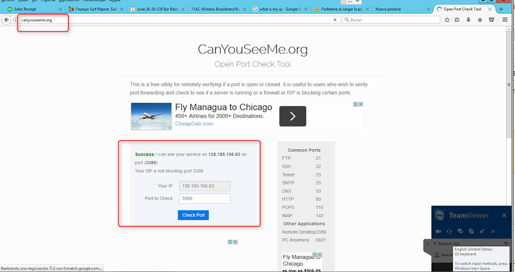Click the ad's arrow button
Viewport: 515px width, 272px height.
point(292,116)
